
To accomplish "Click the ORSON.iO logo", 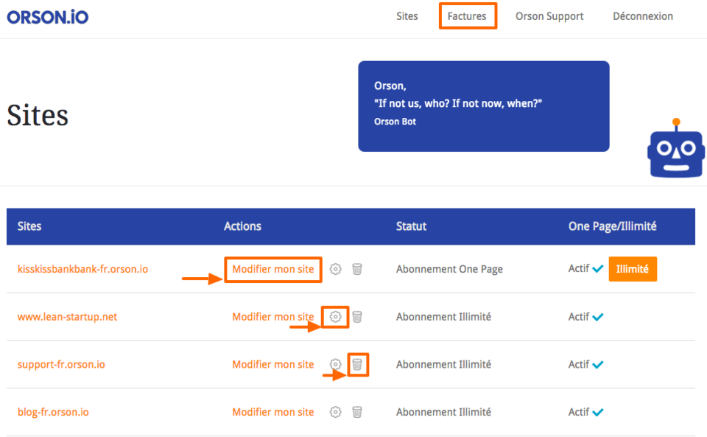I will point(47,17).
